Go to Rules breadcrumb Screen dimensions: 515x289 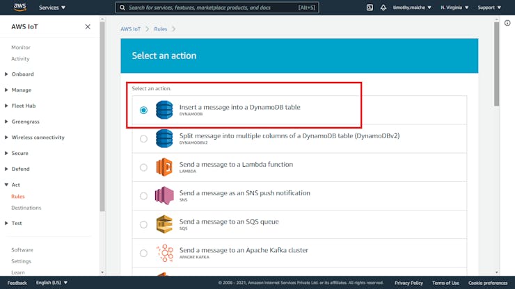click(x=160, y=29)
